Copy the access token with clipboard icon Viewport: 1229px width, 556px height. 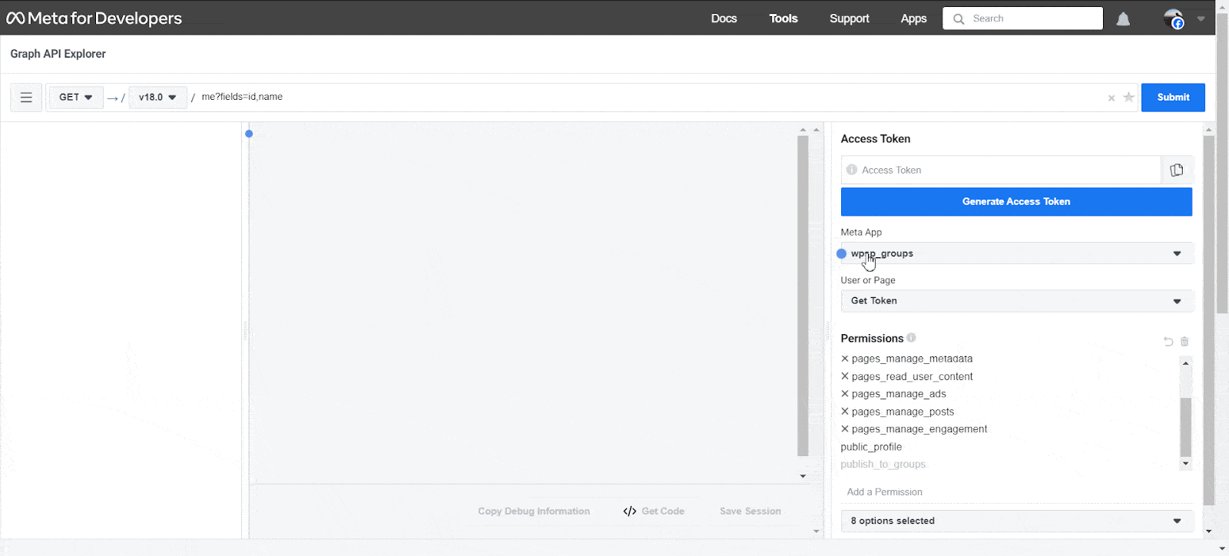(1177, 170)
